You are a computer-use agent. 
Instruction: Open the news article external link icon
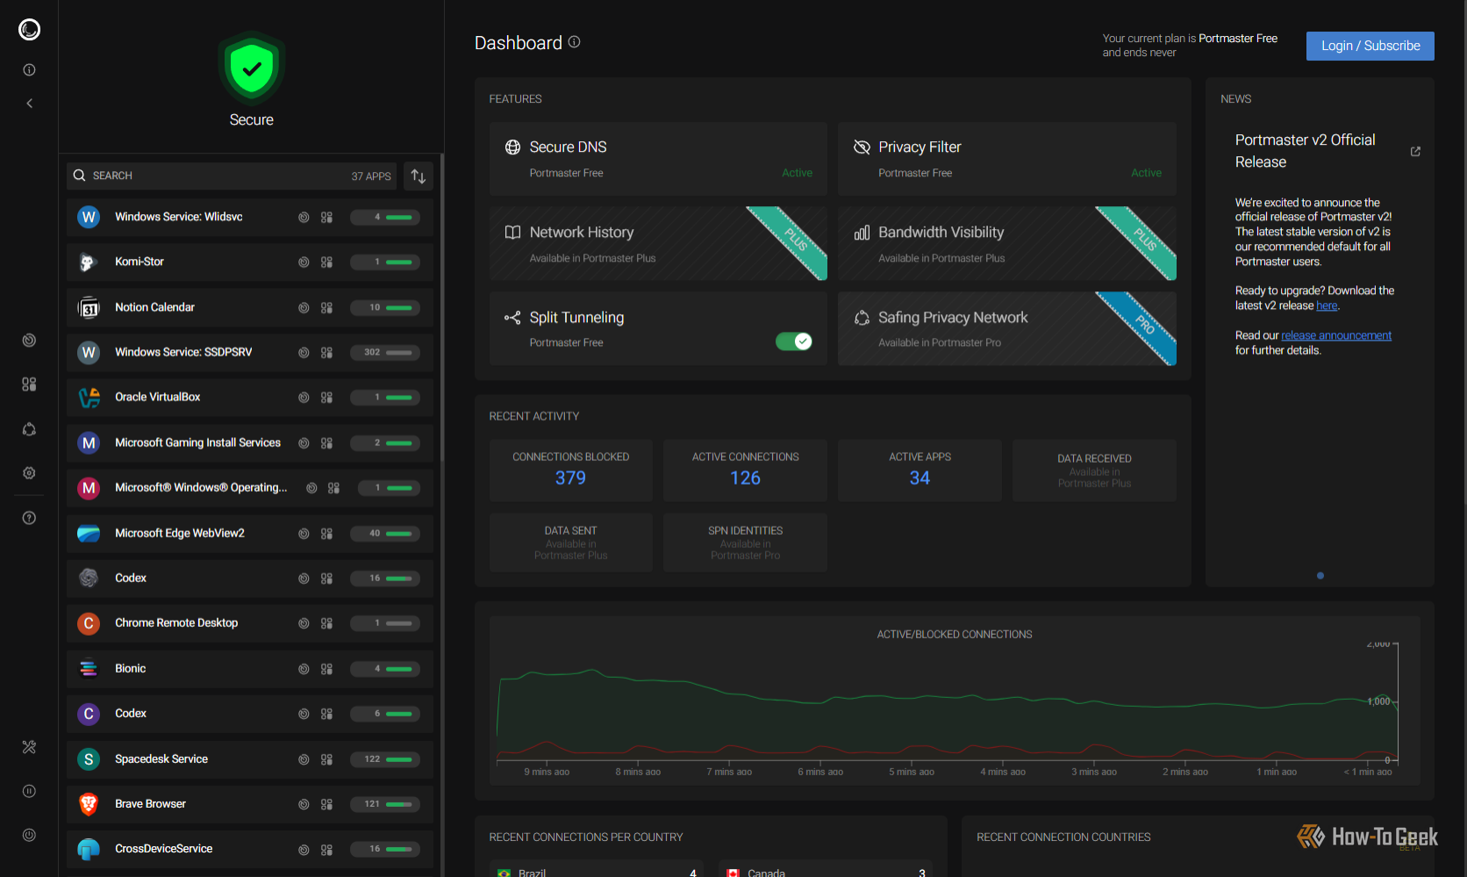(x=1415, y=152)
